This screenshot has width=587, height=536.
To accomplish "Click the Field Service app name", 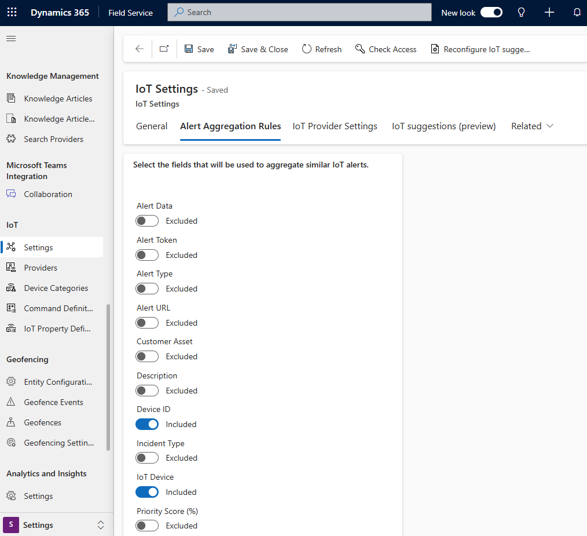I will point(131,13).
